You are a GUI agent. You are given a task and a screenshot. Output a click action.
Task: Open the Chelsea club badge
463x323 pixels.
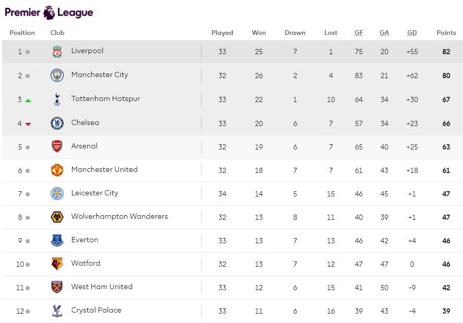(x=57, y=122)
